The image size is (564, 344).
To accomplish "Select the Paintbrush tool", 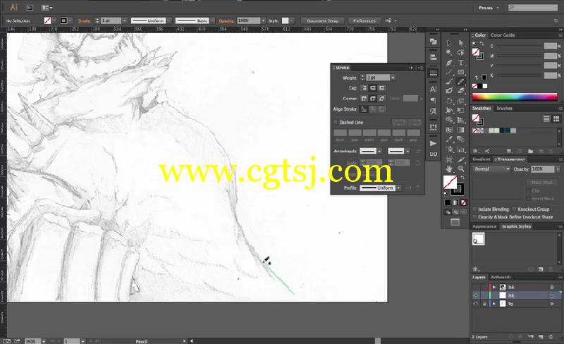I will pyautogui.click(x=449, y=82).
